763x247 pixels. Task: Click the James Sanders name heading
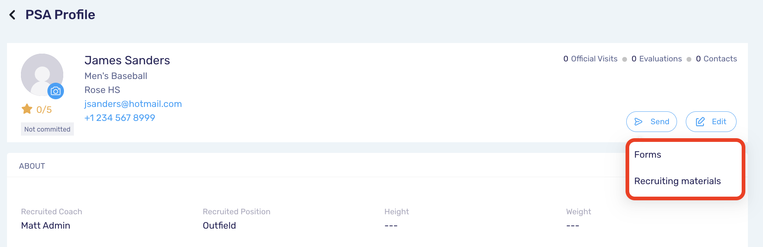click(127, 60)
